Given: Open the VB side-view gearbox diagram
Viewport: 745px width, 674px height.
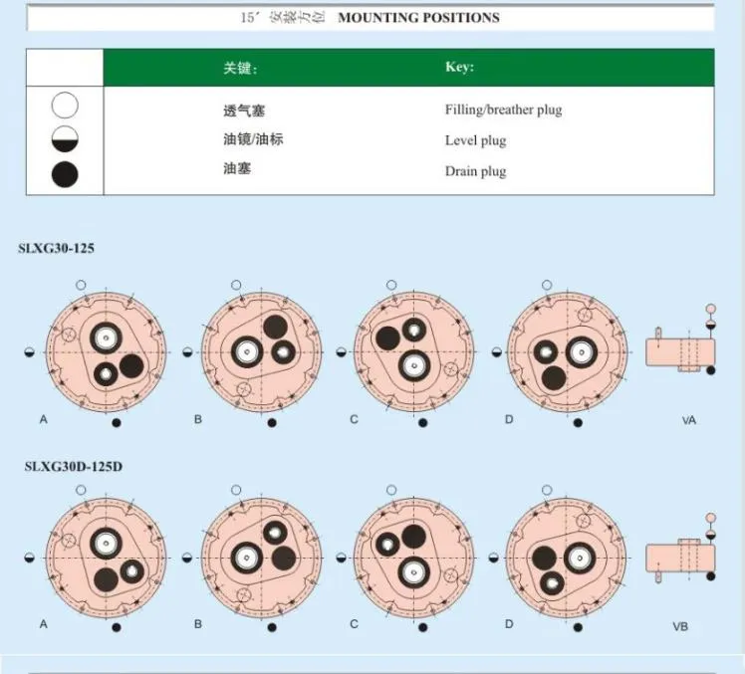Looking at the screenshot, I should pyautogui.click(x=680, y=560).
